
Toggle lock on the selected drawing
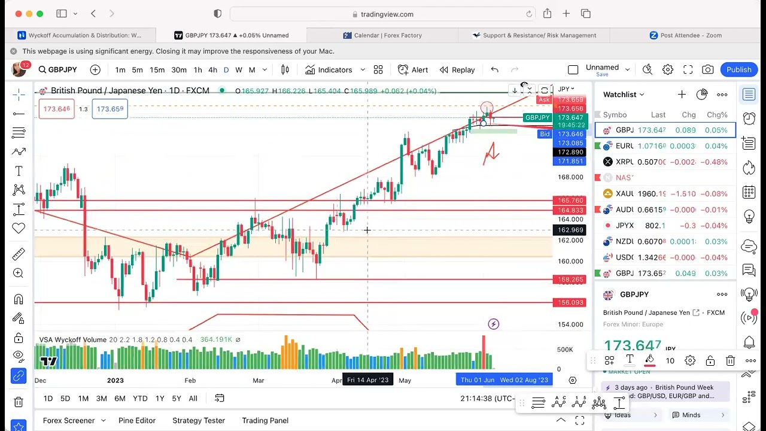coord(710,360)
